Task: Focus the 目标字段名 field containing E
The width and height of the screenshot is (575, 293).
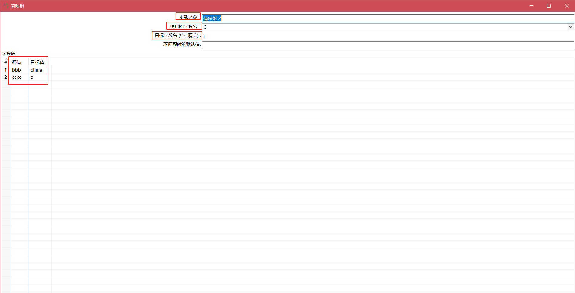Action: click(387, 36)
